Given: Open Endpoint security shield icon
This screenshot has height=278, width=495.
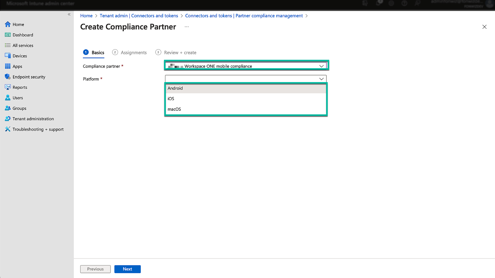Looking at the screenshot, I should point(8,77).
